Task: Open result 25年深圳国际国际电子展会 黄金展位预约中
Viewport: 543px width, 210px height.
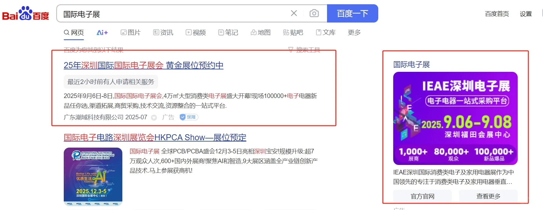Action: coord(144,65)
